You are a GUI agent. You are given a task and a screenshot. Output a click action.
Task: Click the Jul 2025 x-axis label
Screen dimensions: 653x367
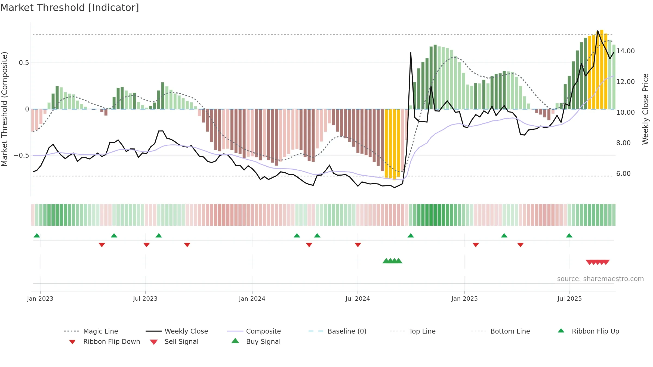570,298
